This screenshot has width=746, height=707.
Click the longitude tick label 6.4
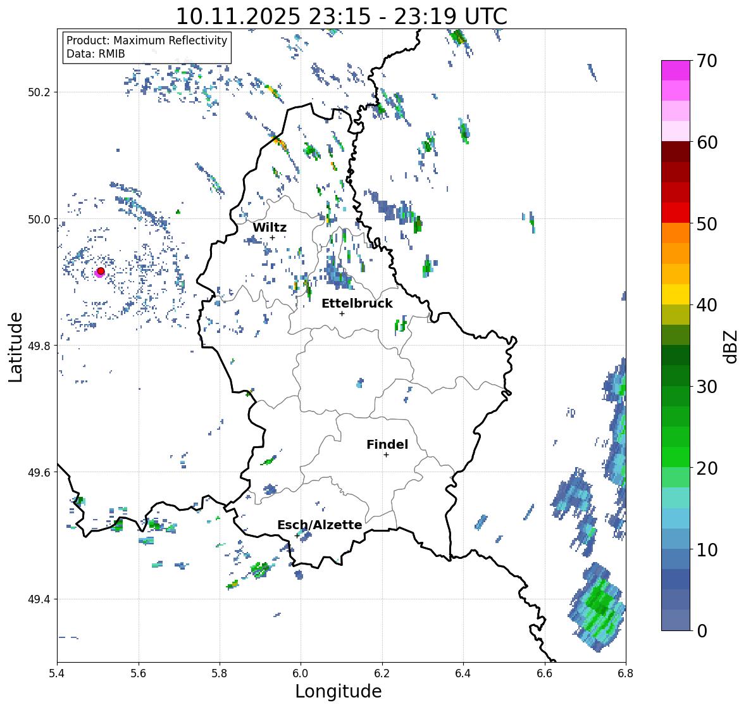pyautogui.click(x=463, y=673)
